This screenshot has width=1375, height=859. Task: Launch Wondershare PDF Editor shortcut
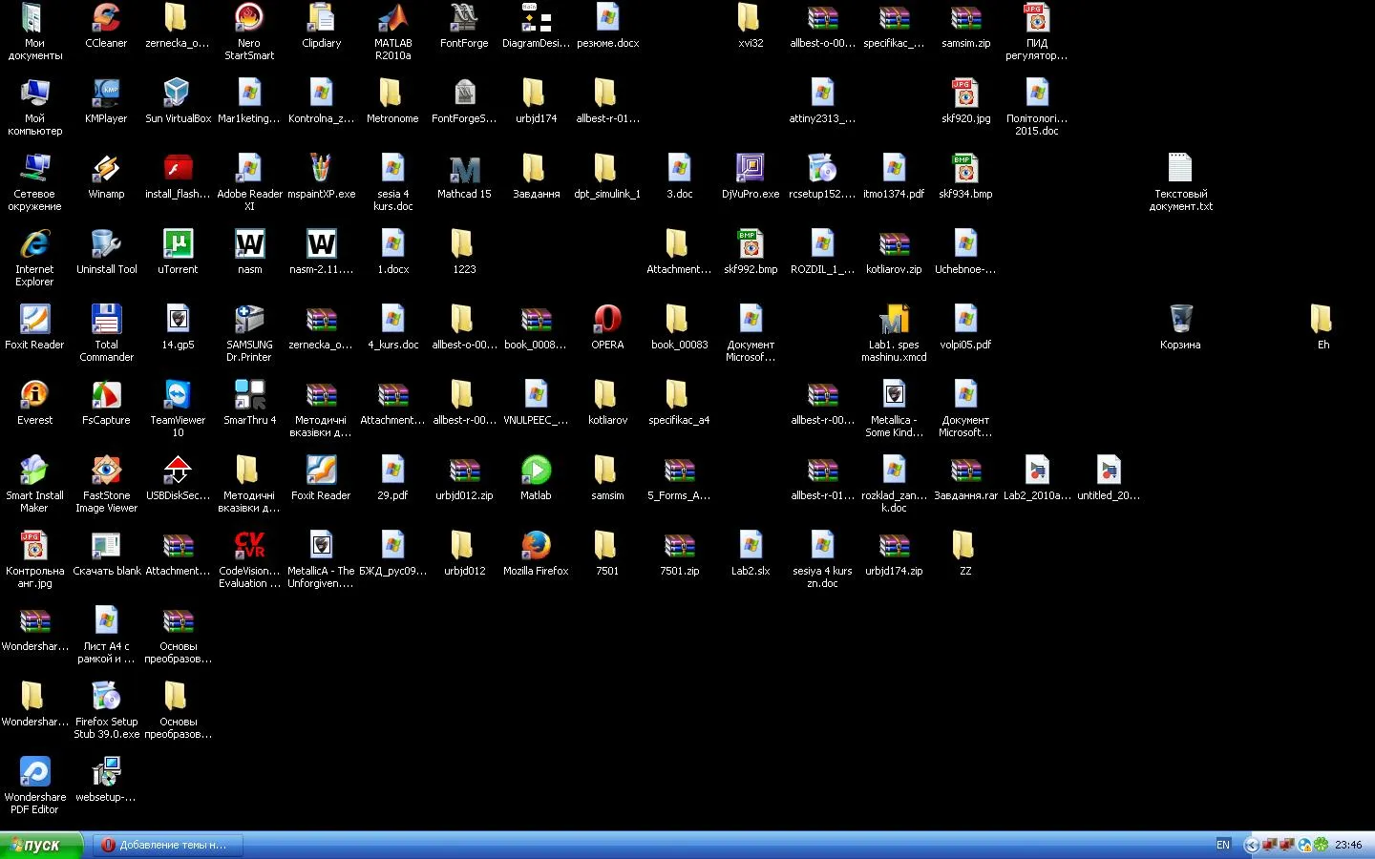click(x=34, y=786)
